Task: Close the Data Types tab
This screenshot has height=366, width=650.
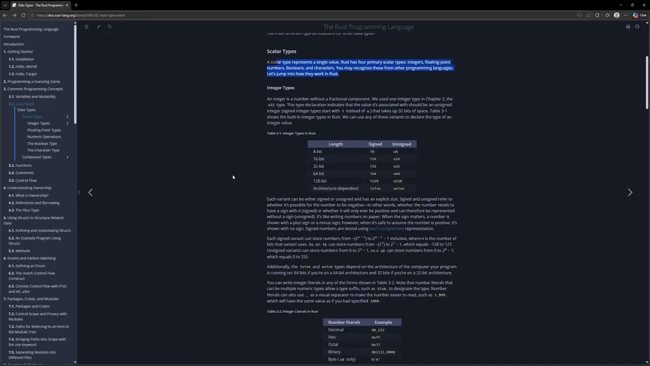Action: point(67,5)
